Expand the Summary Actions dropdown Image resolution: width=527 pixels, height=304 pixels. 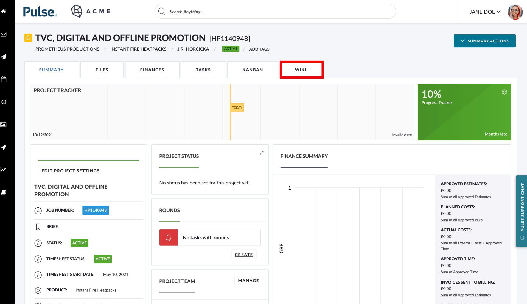tap(484, 41)
